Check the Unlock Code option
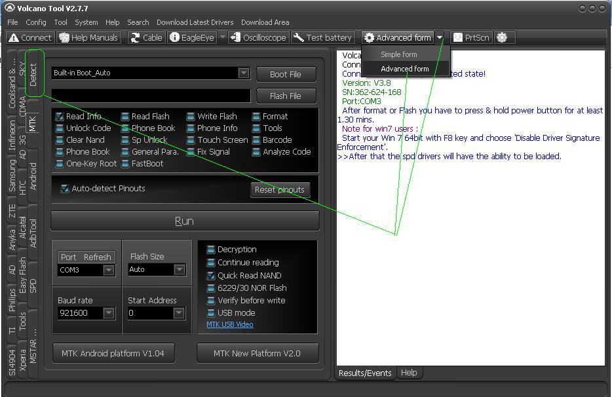Image resolution: width=612 pixels, height=397 pixels. click(60, 128)
